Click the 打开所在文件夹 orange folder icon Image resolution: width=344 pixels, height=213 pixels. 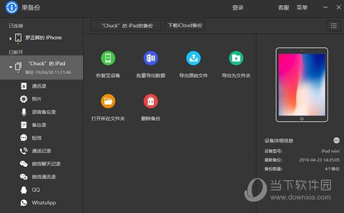108,101
